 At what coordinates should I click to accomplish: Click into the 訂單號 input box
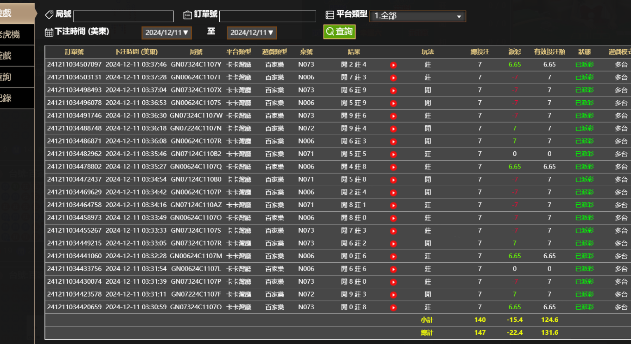(x=267, y=16)
